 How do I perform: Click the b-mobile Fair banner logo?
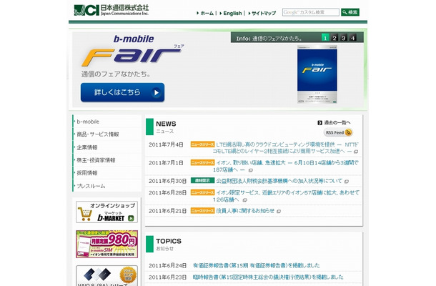click(133, 51)
